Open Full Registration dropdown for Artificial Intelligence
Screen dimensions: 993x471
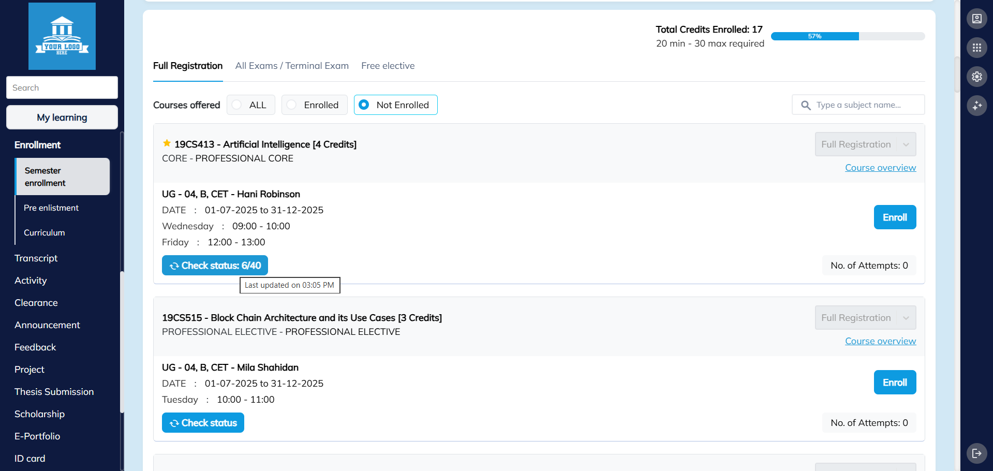click(x=865, y=144)
